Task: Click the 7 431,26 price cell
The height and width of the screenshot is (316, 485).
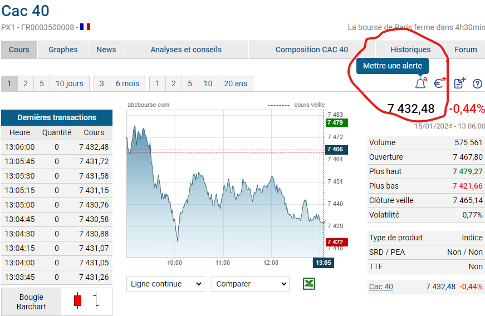Action: pyautogui.click(x=94, y=278)
